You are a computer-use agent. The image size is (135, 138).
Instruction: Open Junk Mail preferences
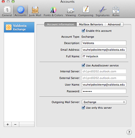pyautogui.click(x=35, y=11)
